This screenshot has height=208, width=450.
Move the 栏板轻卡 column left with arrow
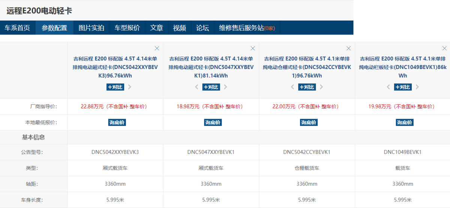tap(388, 87)
